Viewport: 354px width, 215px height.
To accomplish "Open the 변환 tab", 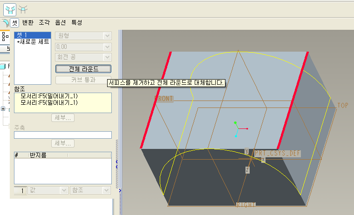I will click(28, 22).
